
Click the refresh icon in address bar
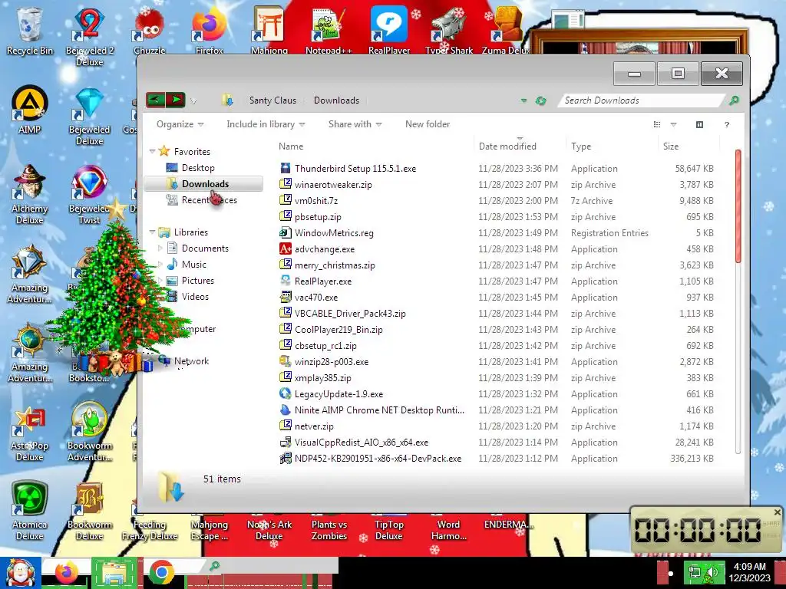540,100
